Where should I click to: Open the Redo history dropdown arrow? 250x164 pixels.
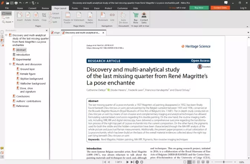pyautogui.click(x=29, y=3)
